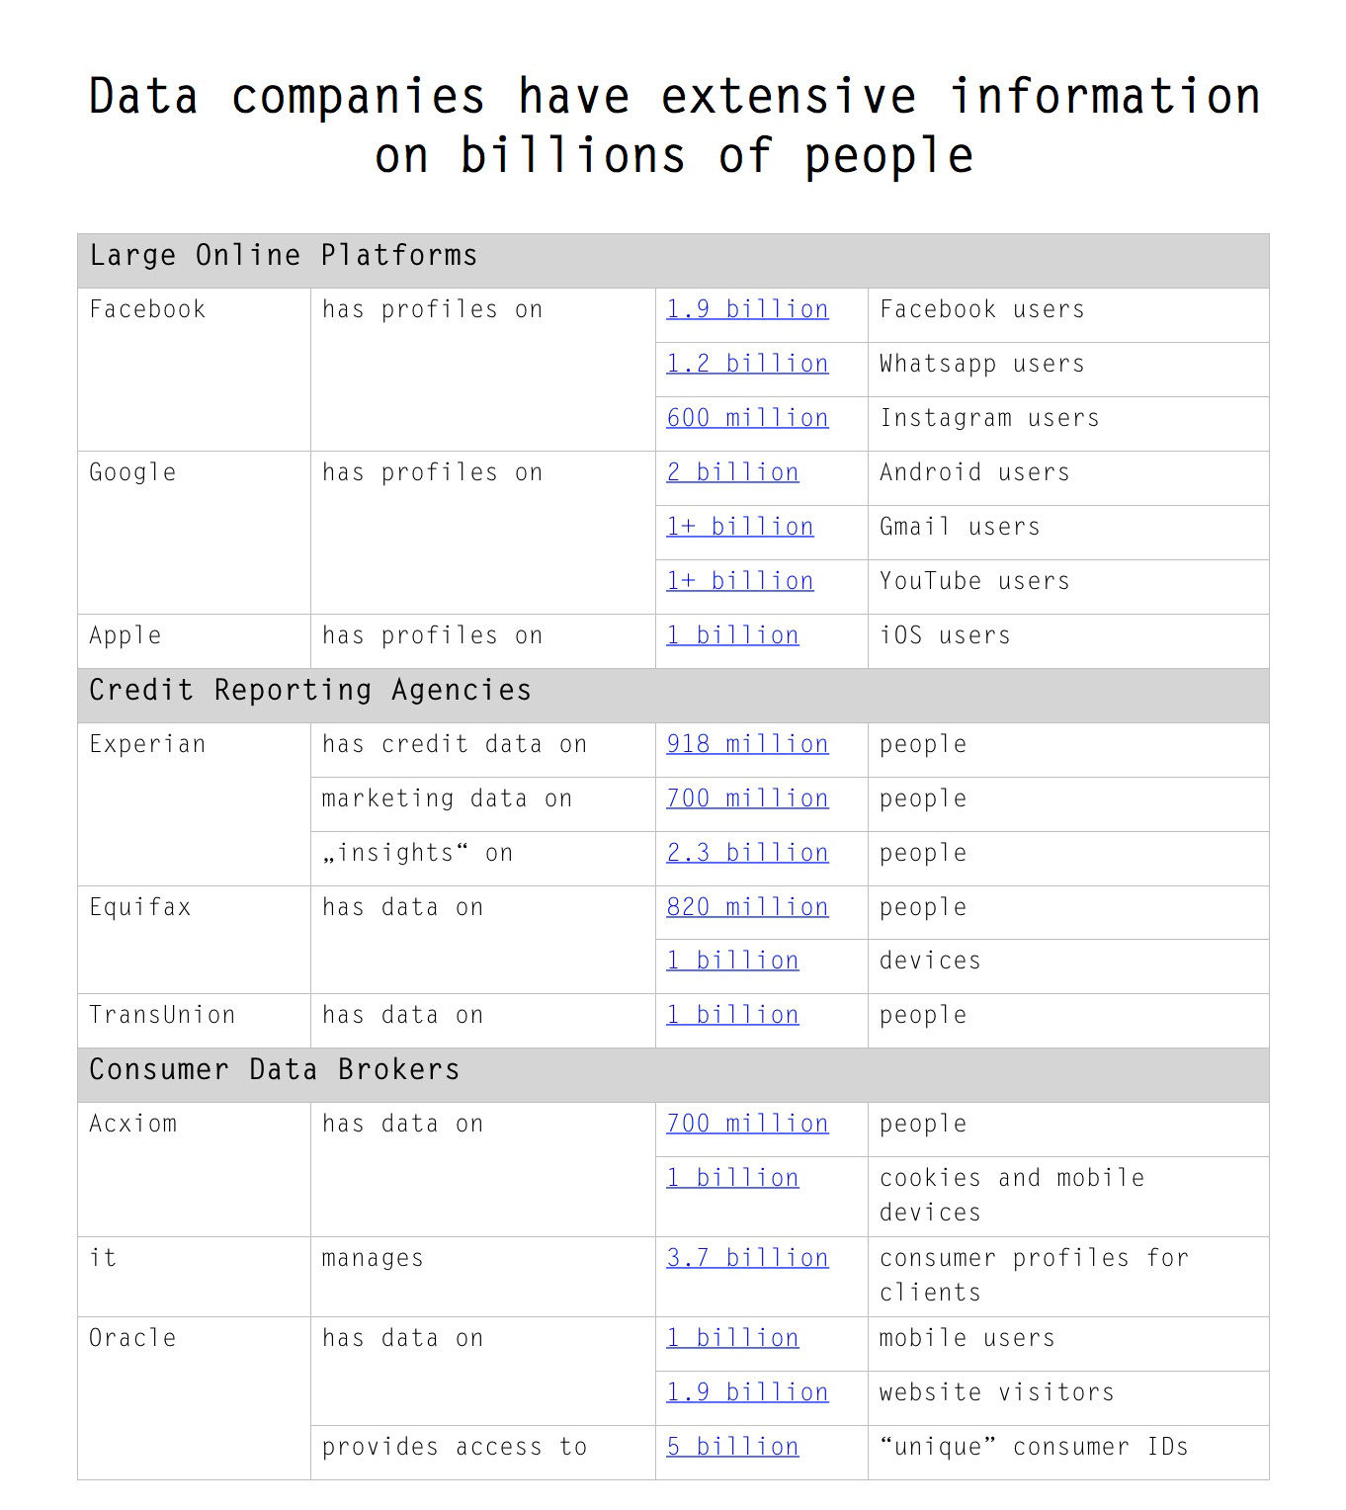
Task: Click the 1 billion iOS users link
Action: [x=732, y=636]
